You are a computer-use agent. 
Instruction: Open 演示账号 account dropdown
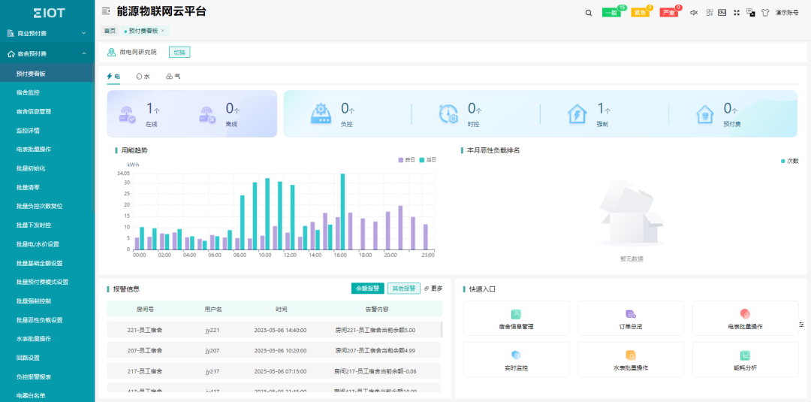(787, 13)
